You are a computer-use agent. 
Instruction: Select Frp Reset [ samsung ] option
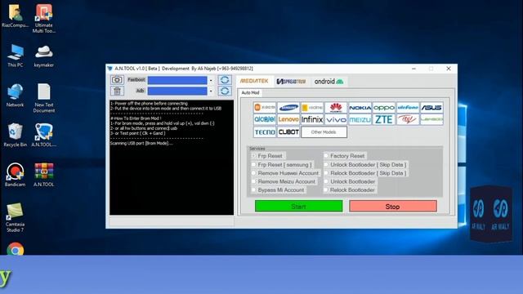click(282, 165)
